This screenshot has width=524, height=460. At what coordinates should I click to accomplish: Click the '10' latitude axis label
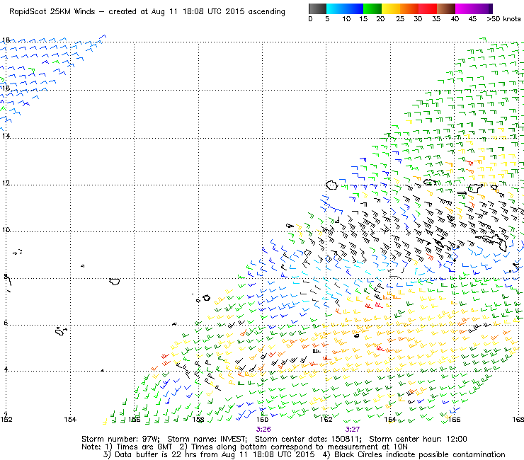6,230
